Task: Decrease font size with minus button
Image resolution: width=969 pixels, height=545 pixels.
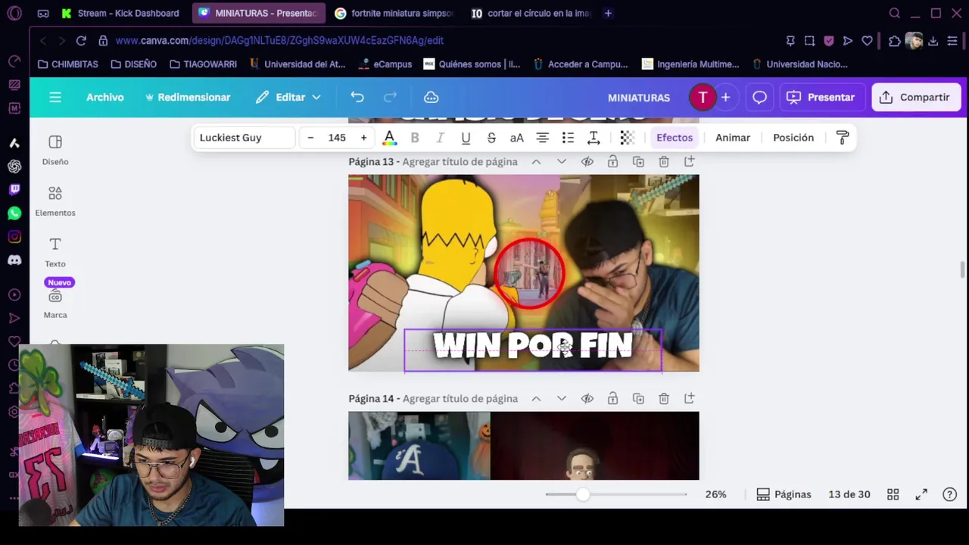Action: pos(310,138)
